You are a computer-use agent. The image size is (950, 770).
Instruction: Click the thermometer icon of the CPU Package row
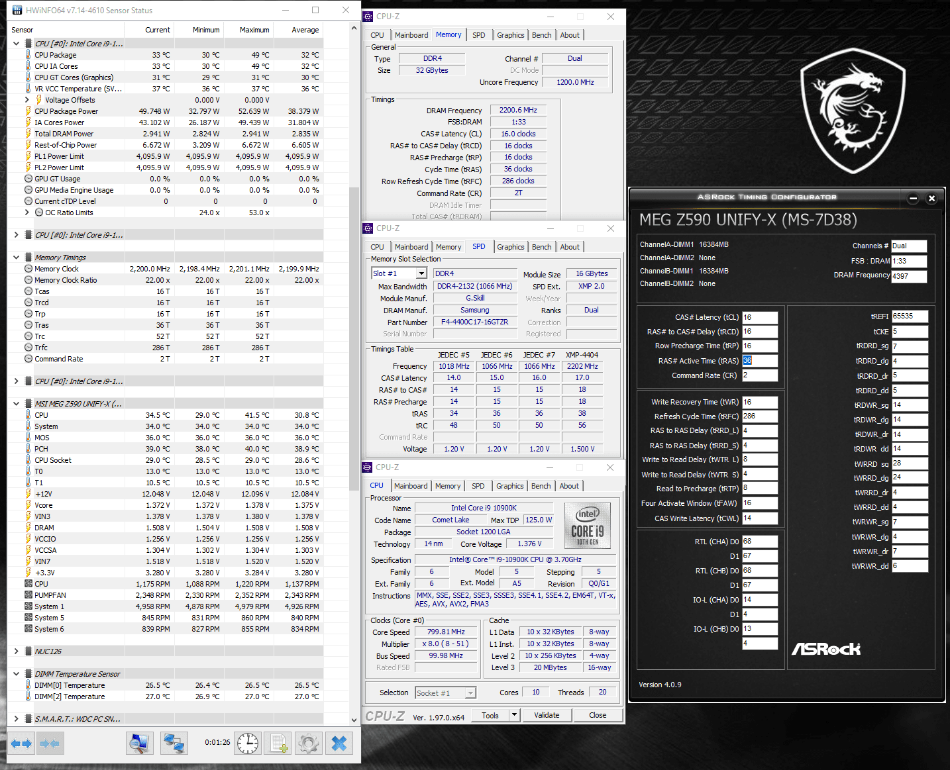click(28, 55)
